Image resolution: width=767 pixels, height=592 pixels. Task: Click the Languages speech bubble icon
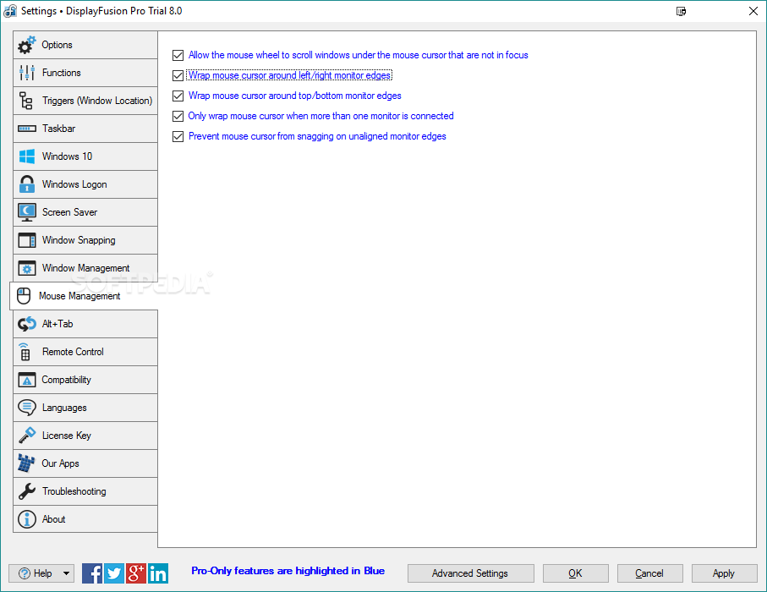pos(27,408)
